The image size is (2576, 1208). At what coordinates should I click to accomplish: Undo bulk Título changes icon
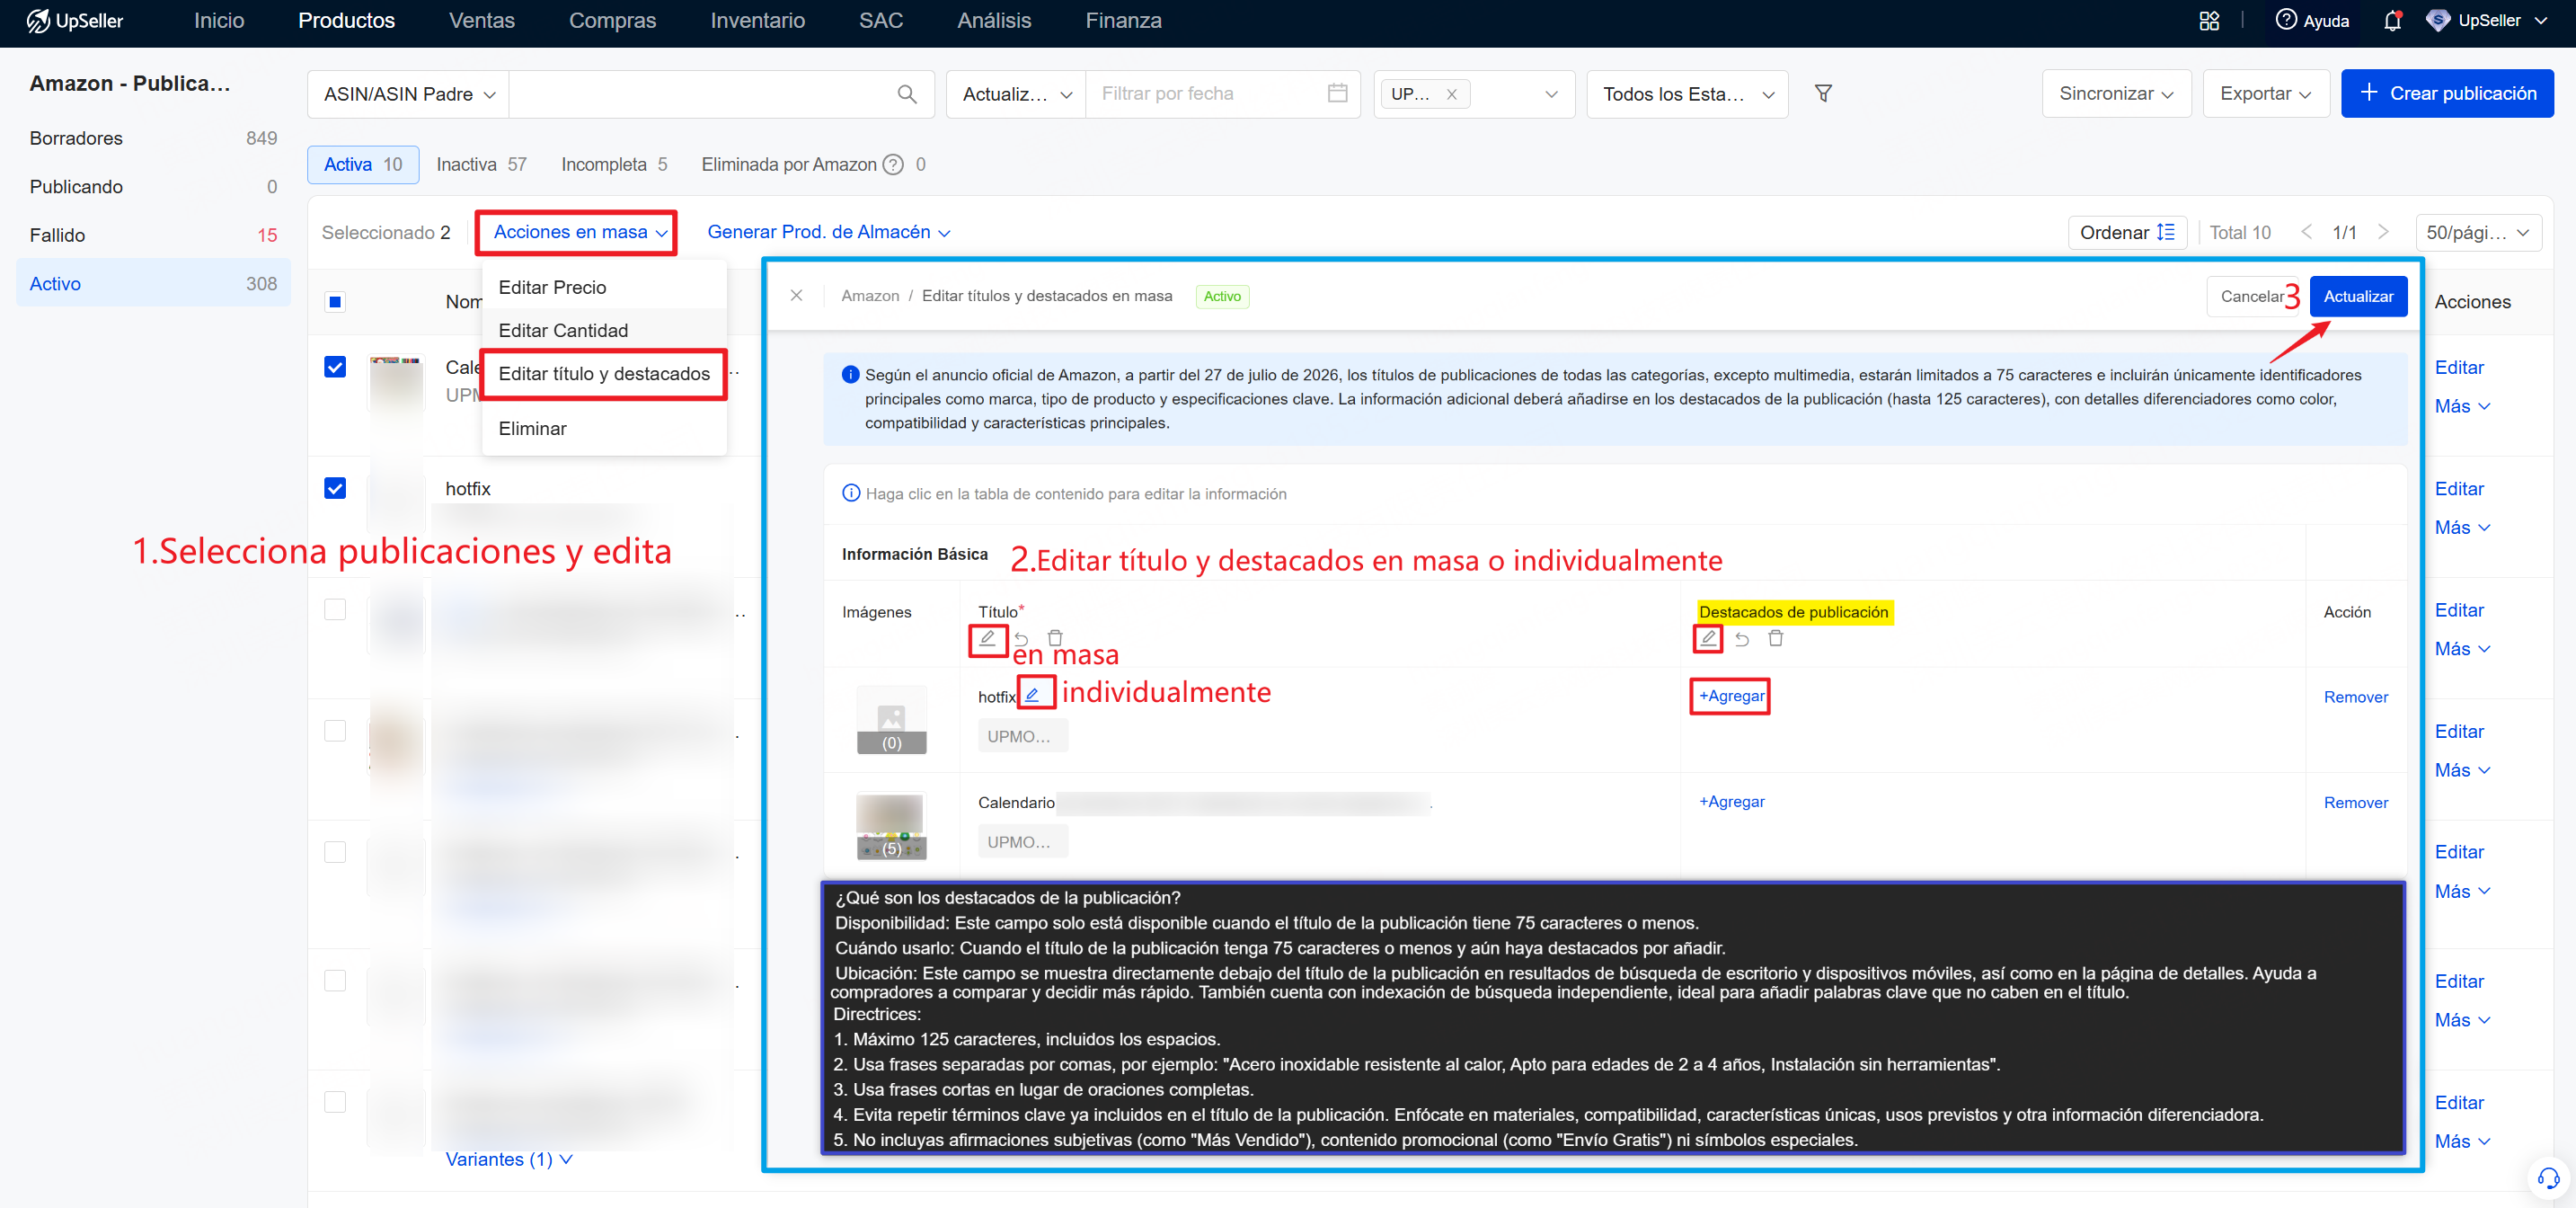pyautogui.click(x=1021, y=638)
